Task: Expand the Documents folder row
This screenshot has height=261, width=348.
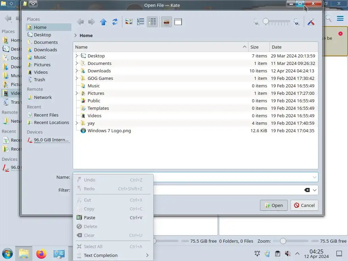Action: (76, 63)
